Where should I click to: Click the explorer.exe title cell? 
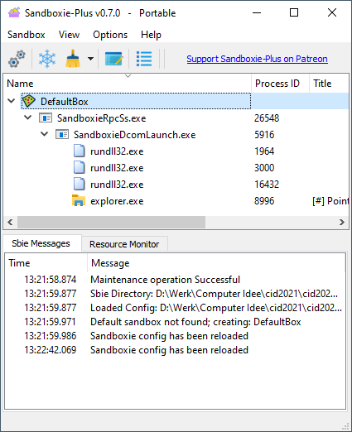pyautogui.click(x=330, y=201)
